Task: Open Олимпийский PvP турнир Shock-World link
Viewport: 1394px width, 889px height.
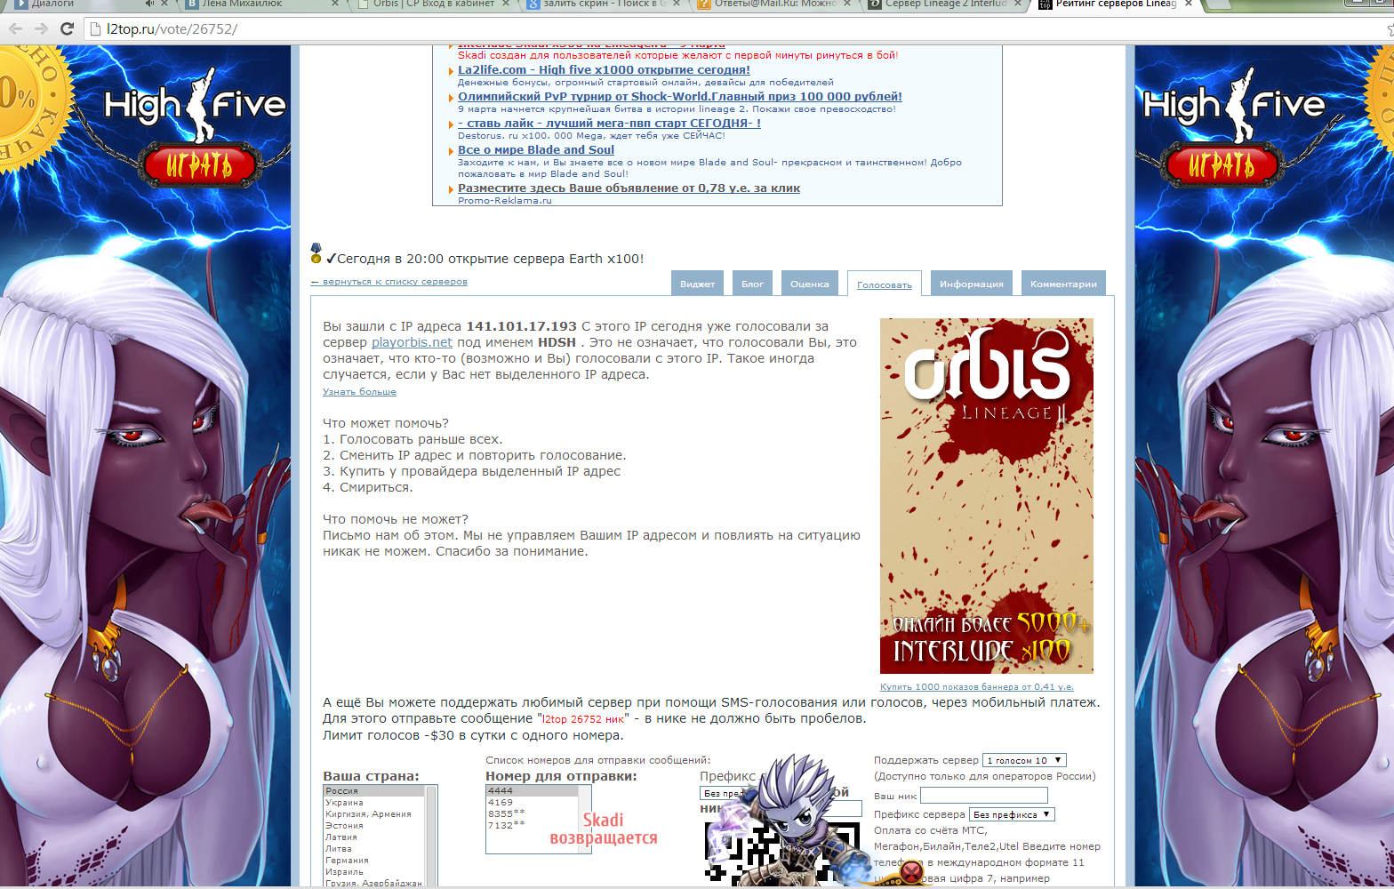Action: 679,96
